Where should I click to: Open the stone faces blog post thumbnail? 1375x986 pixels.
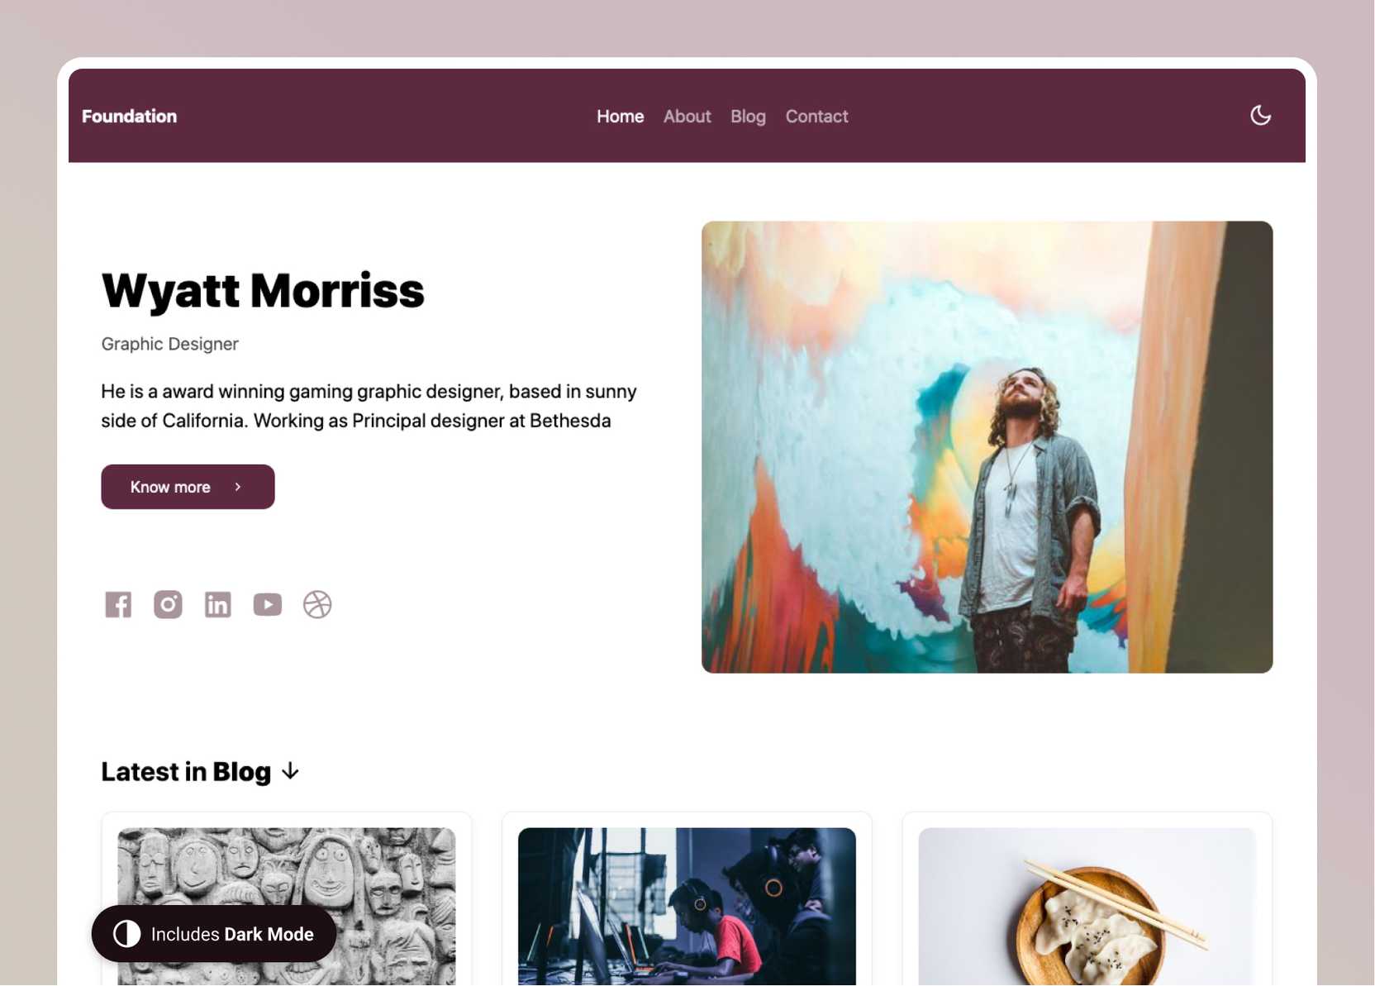pyautogui.click(x=286, y=907)
